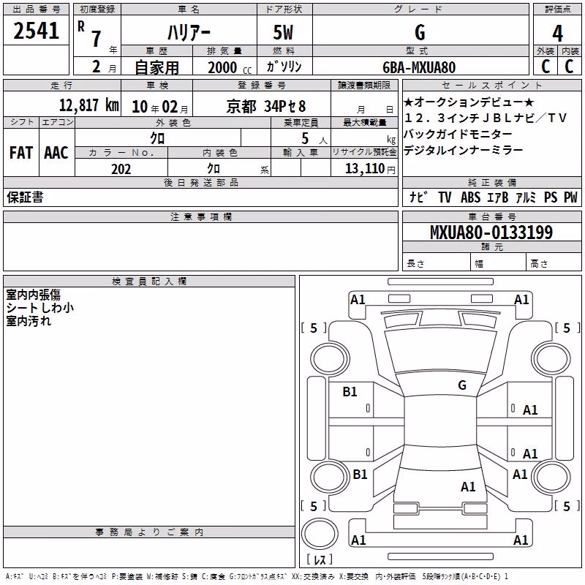Click the B1 mark on left front door

(350, 392)
